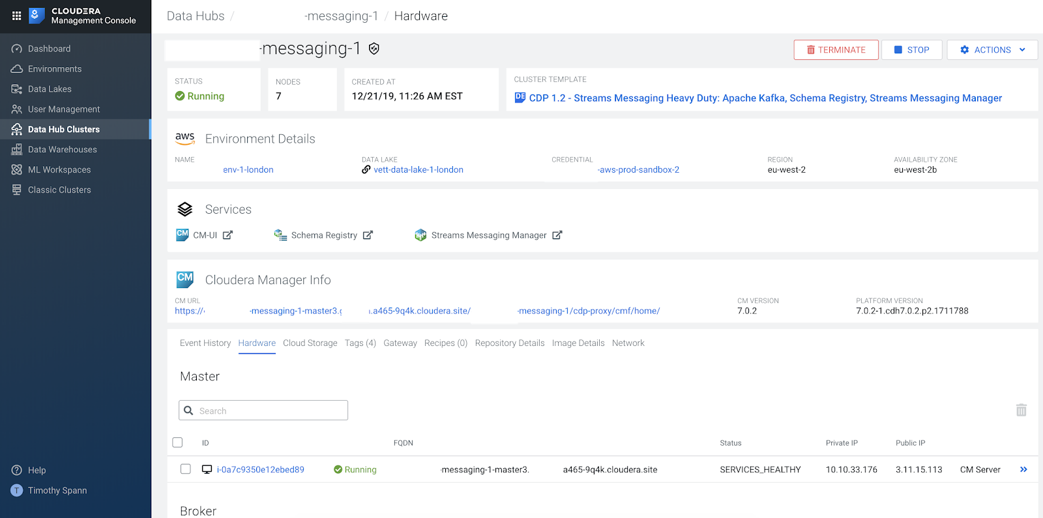Screen dimensions: 1043x518
Task: Switch to Event History tab
Action: coord(205,343)
